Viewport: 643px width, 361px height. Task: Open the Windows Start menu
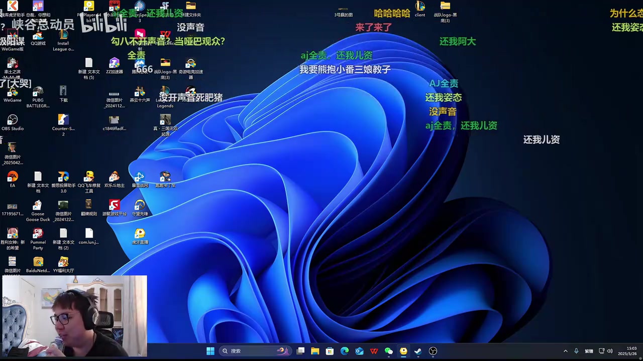(x=210, y=351)
